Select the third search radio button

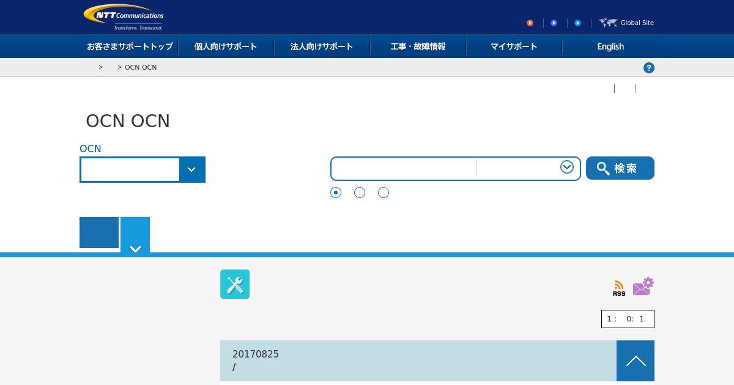pyautogui.click(x=384, y=193)
